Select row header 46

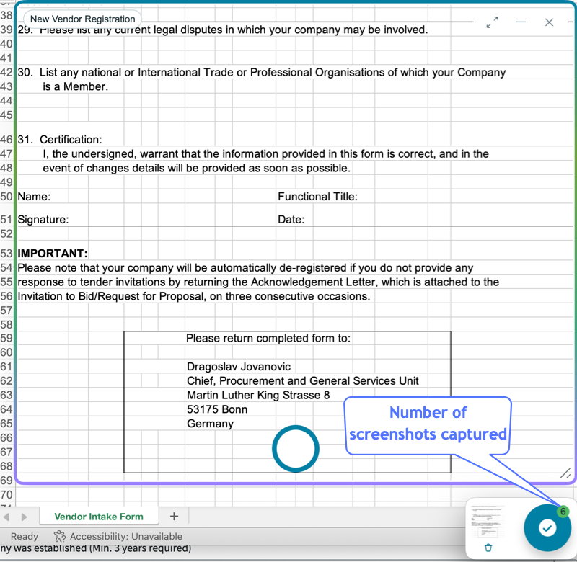click(6, 140)
